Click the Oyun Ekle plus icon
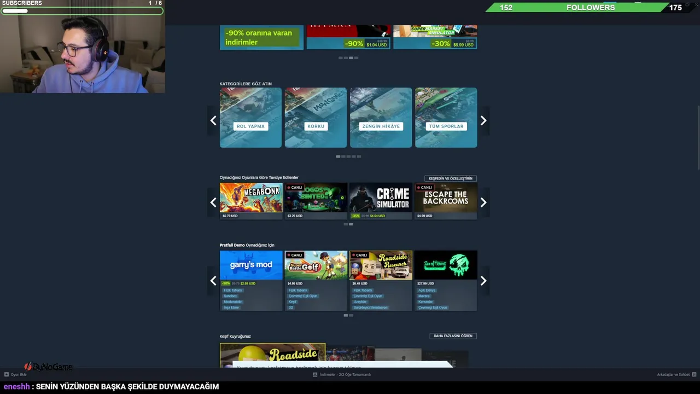700x394 pixels. click(7, 375)
